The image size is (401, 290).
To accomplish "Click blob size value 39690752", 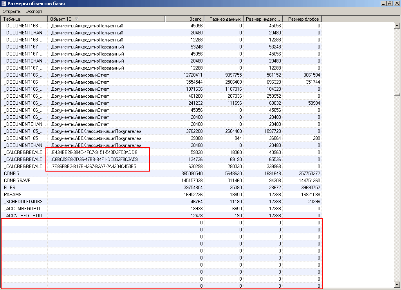I will [x=311, y=187].
